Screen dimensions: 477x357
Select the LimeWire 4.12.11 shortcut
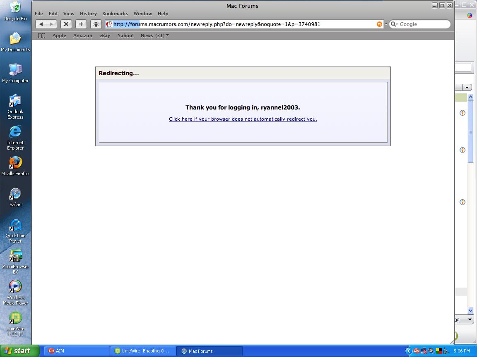[15, 324]
